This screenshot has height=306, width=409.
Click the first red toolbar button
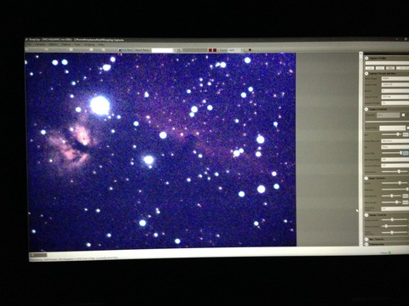pos(210,50)
